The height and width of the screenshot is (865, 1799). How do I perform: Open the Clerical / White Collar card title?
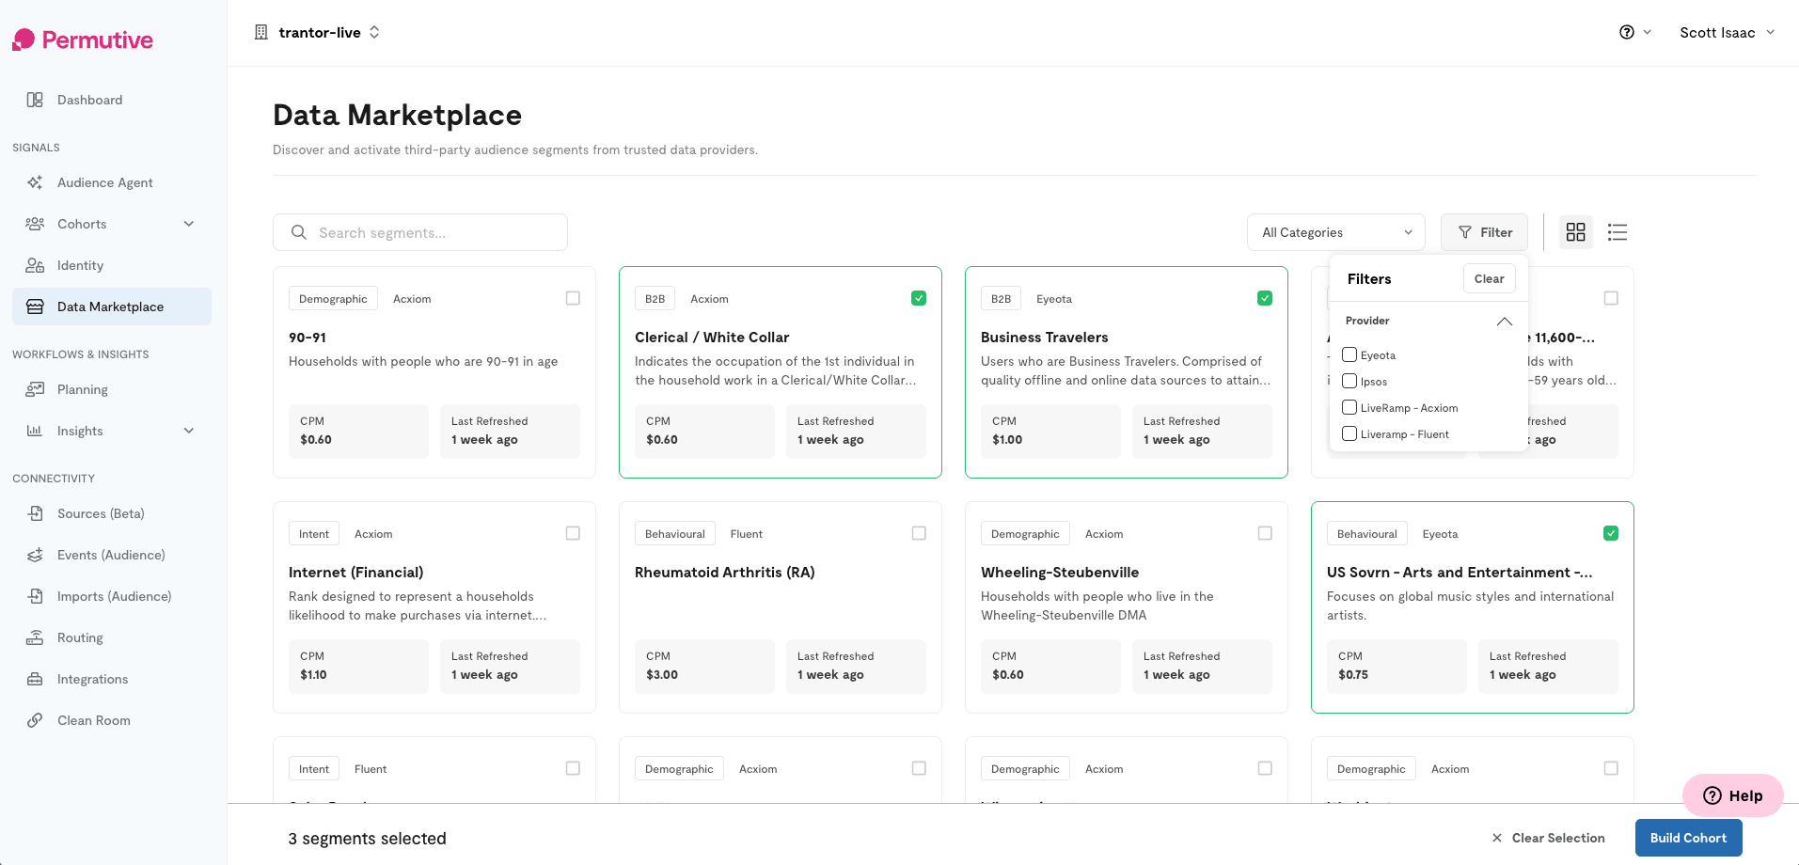coord(712,337)
